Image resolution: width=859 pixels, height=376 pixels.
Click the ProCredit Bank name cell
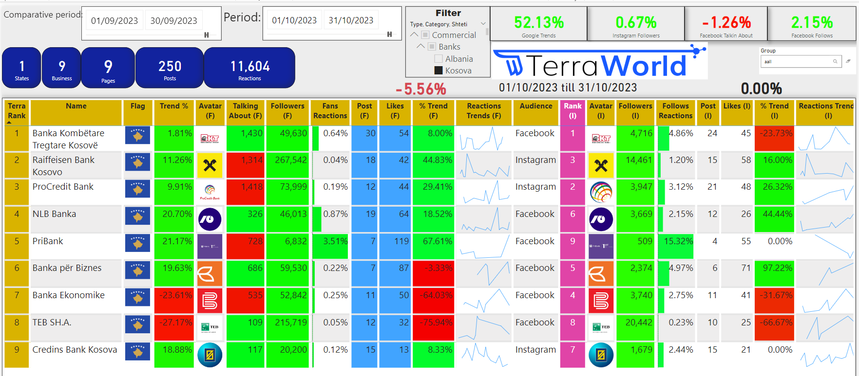(x=76, y=192)
